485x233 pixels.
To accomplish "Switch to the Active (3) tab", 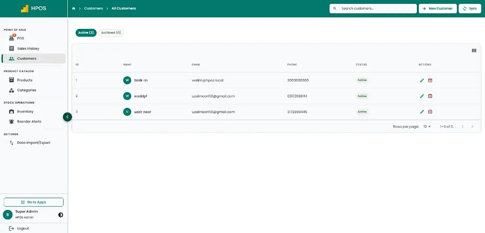I will 86,33.
